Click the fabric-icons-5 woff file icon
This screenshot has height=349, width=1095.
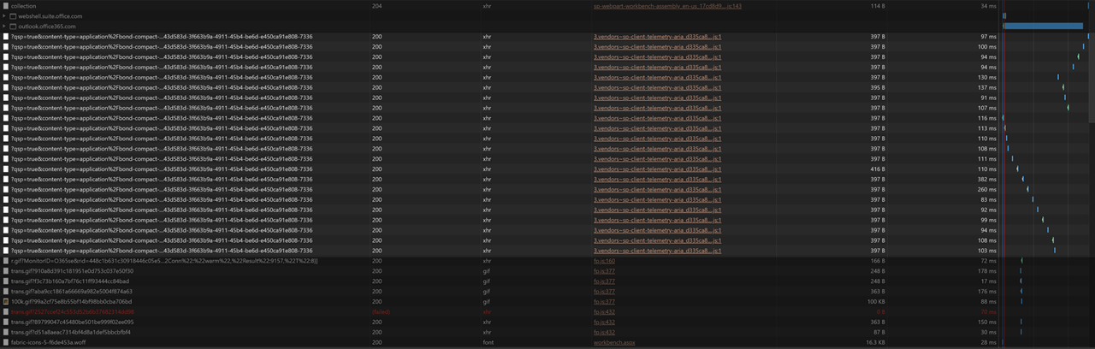pos(6,342)
